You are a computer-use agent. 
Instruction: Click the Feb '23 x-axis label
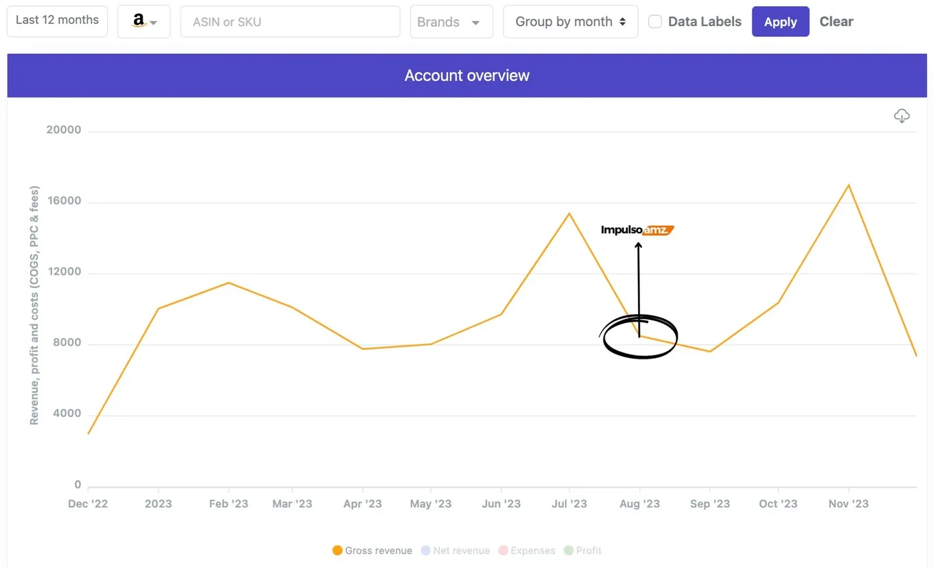click(228, 503)
